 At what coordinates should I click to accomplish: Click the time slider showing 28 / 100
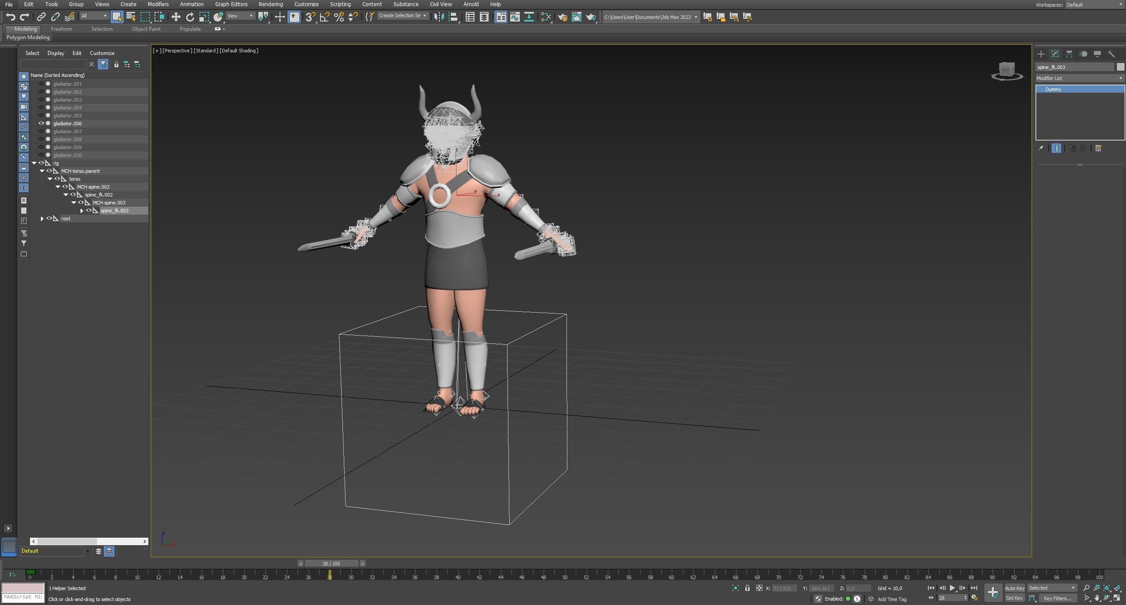331,564
